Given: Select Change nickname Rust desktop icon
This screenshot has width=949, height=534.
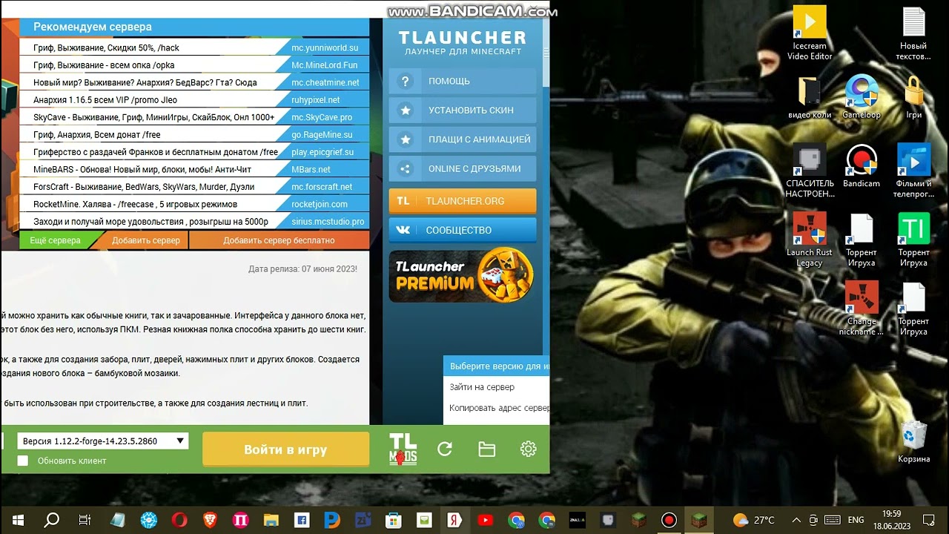Looking at the screenshot, I should pos(862,309).
